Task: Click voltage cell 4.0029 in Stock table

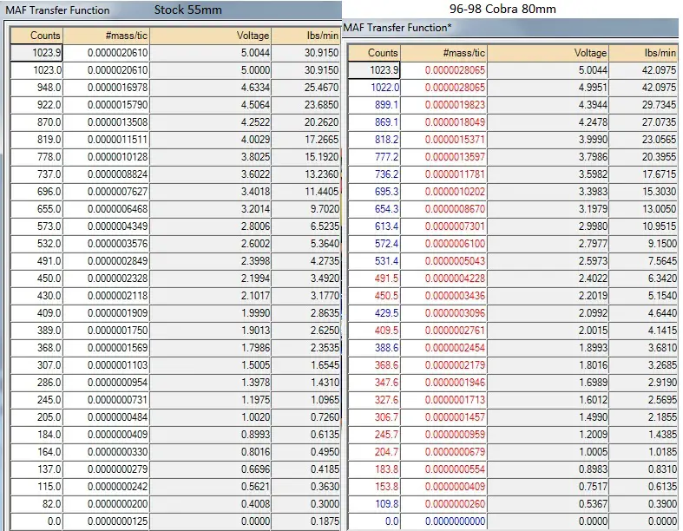Action: pyautogui.click(x=210, y=140)
